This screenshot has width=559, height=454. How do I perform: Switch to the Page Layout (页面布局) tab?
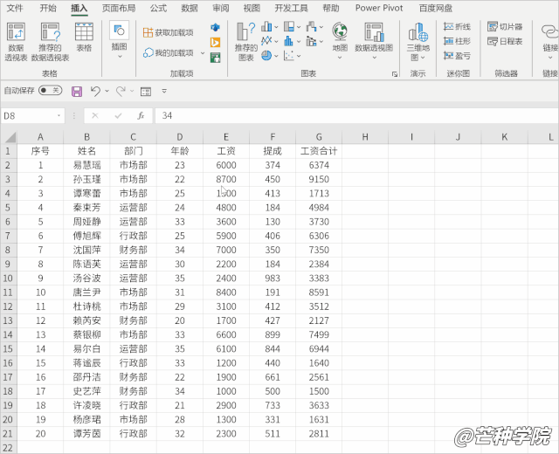click(x=119, y=8)
